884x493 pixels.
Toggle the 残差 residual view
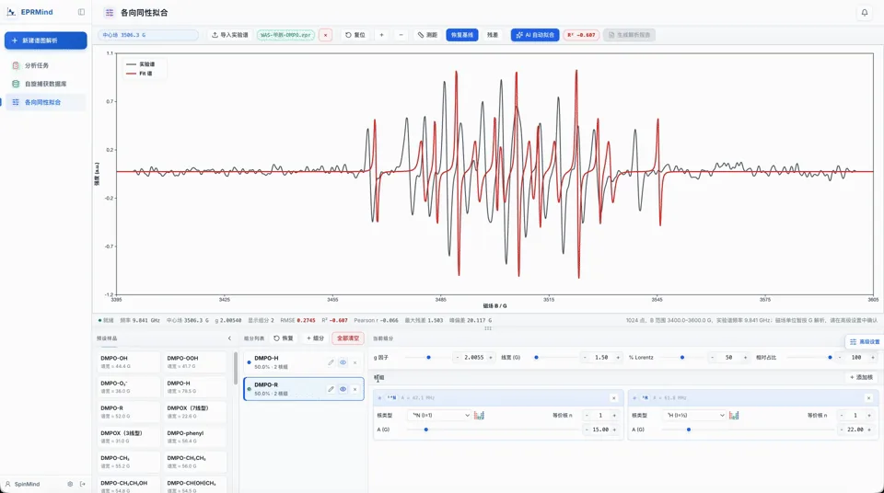tap(493, 35)
